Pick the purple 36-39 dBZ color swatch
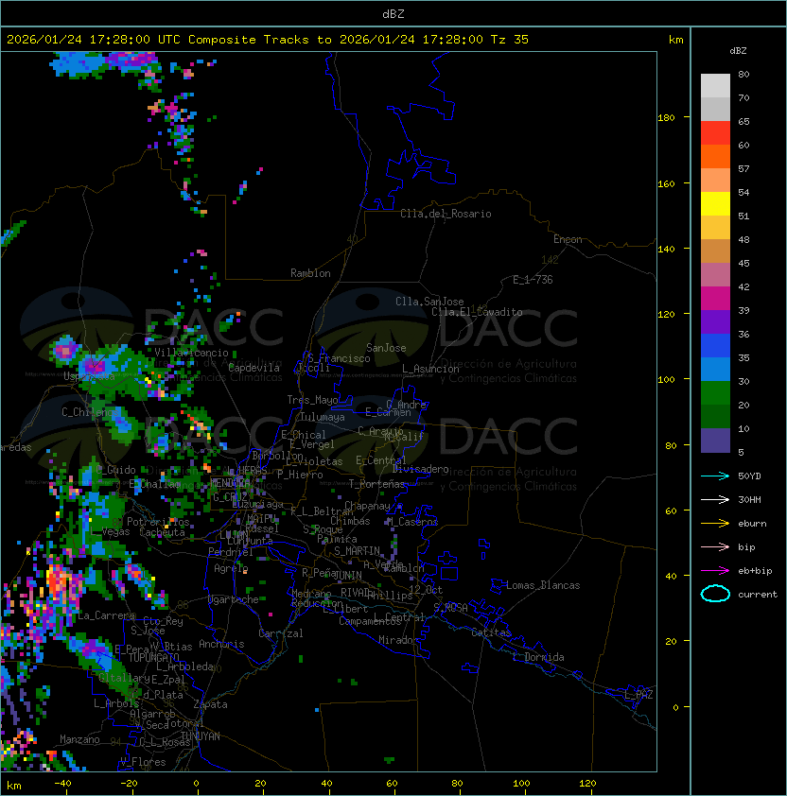This screenshot has width=787, height=796. (715, 321)
